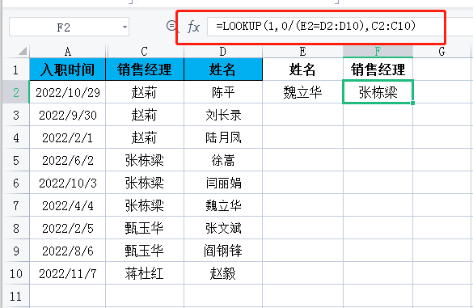The height and width of the screenshot is (308, 473).
Task: Select row 6 header
Action: click(x=16, y=183)
